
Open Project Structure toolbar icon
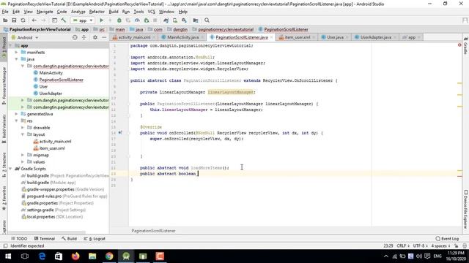196,20
